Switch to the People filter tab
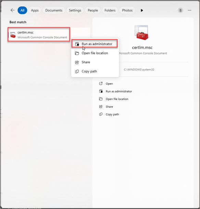200x209 pixels. [x=93, y=10]
